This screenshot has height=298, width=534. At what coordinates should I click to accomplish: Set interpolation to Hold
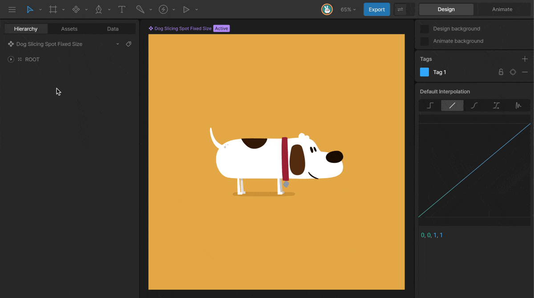pos(430,105)
